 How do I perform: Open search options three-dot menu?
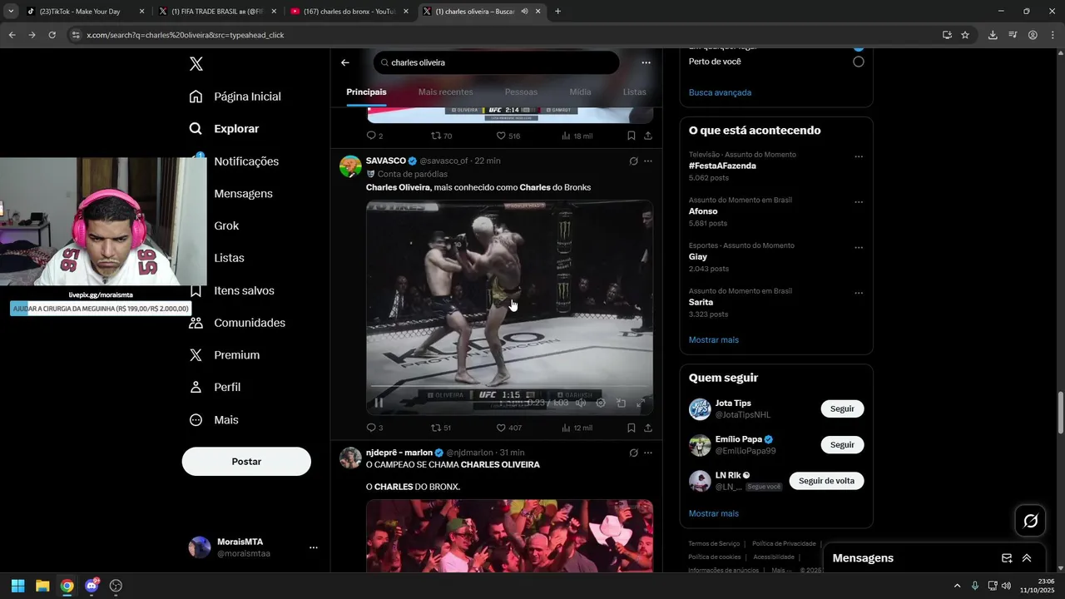pyautogui.click(x=646, y=62)
